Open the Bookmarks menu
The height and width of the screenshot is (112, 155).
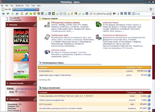pyautogui.click(x=20, y=6)
